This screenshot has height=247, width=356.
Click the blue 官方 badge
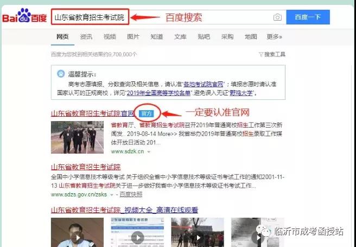coord(147,113)
